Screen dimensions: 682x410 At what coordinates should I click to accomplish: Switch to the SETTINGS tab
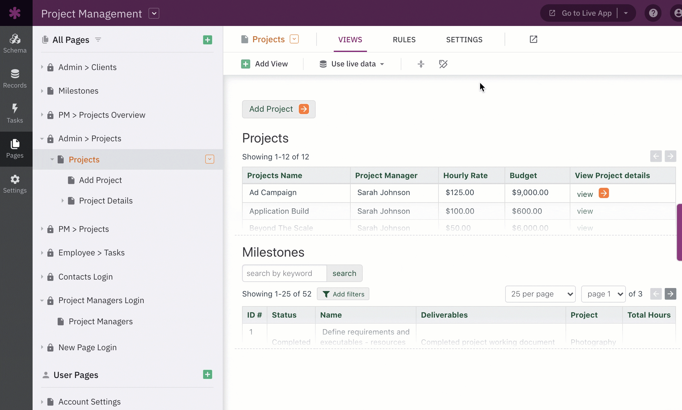coord(464,40)
